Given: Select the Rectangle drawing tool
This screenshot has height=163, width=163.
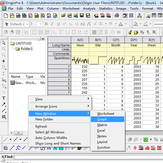Looking at the screenshot, I should (x=4, y=117).
